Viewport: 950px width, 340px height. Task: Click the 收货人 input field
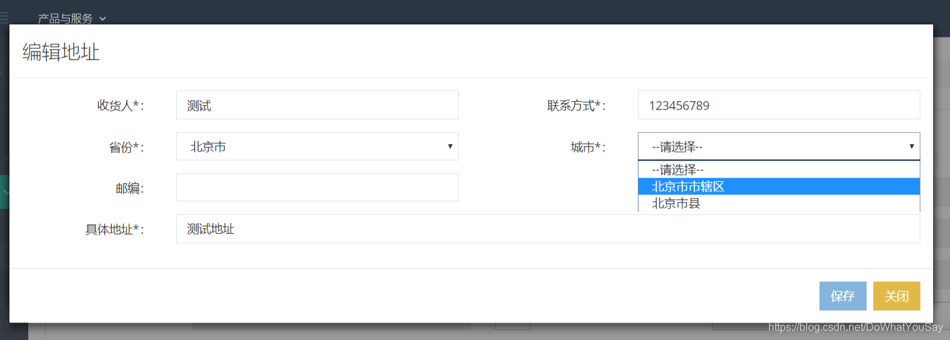pyautogui.click(x=318, y=105)
